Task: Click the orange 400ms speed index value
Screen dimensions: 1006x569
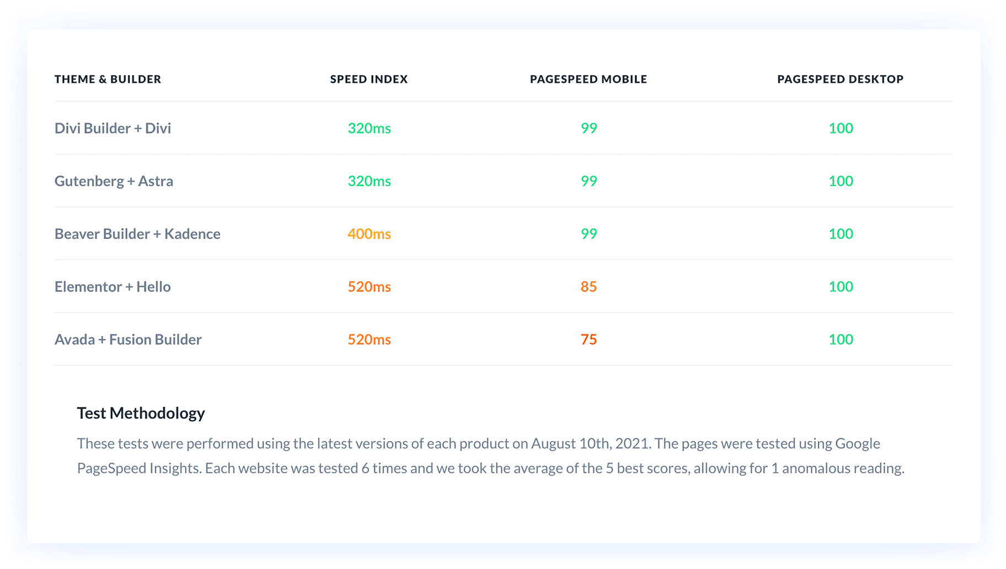Action: (x=369, y=234)
